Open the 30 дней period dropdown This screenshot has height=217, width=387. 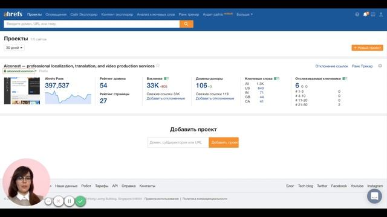tap(14, 48)
